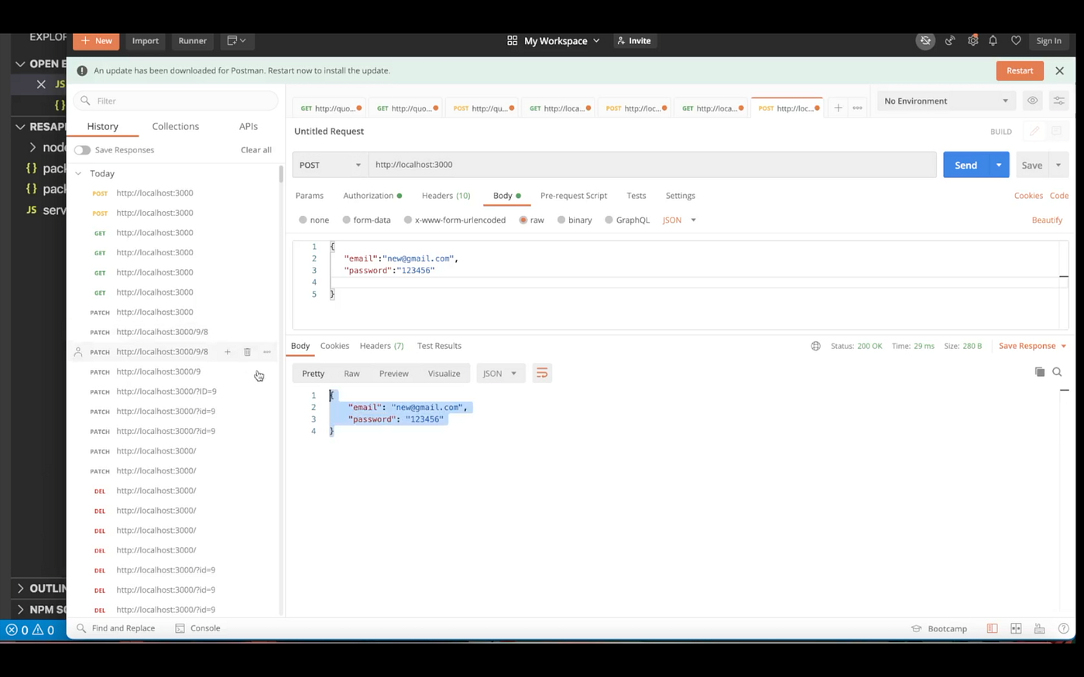This screenshot has height=677, width=1084.
Task: Switch to the Collections tab
Action: pos(175,126)
